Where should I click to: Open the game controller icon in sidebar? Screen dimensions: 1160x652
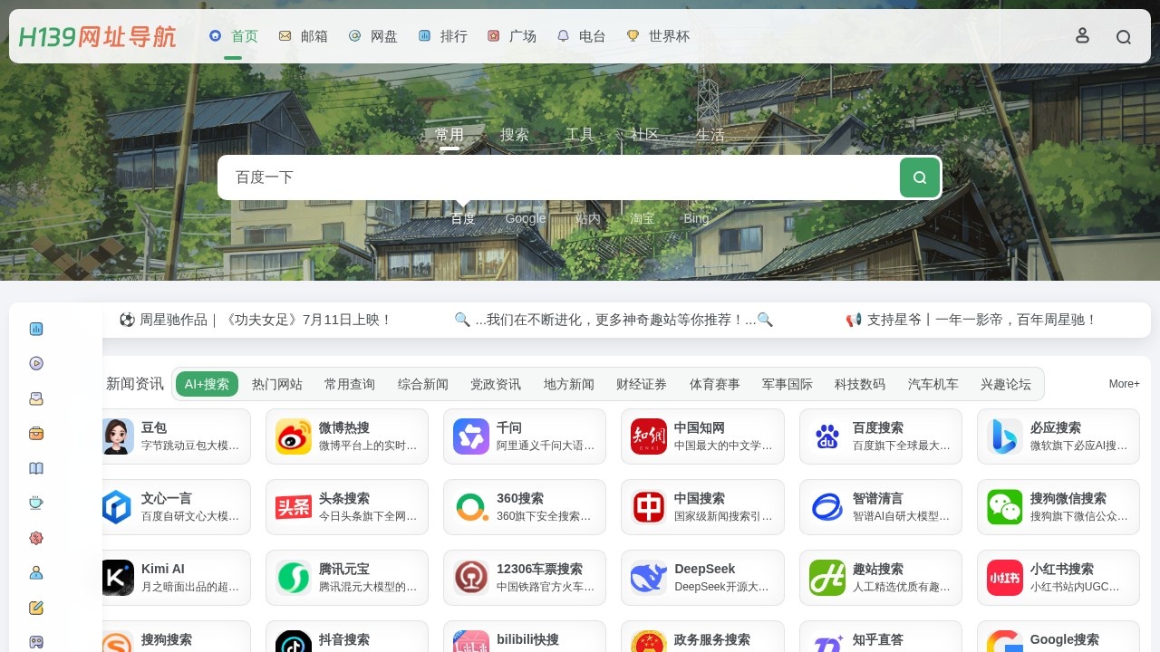tap(36, 642)
